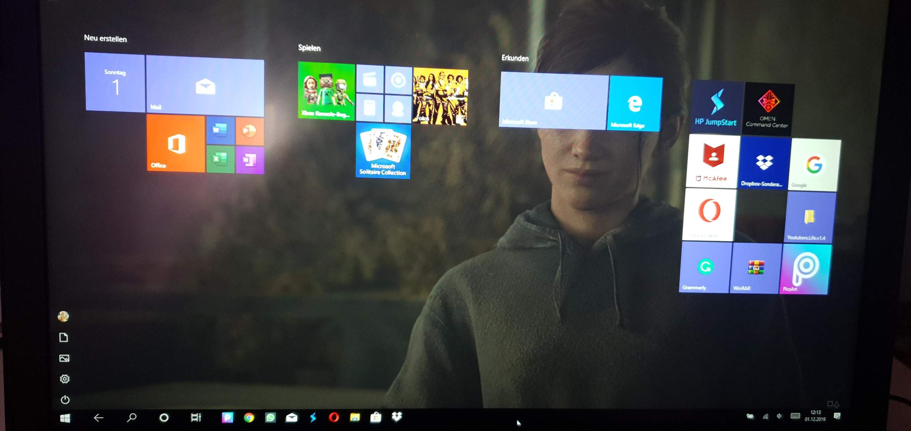
Task: Click the Power button in Start menu
Action: pos(65,400)
